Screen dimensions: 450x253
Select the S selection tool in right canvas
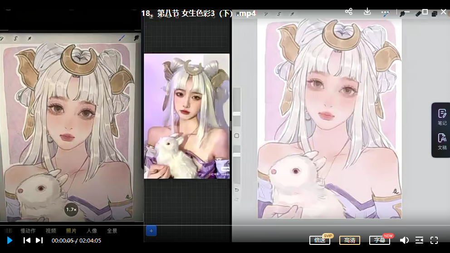[279, 14]
